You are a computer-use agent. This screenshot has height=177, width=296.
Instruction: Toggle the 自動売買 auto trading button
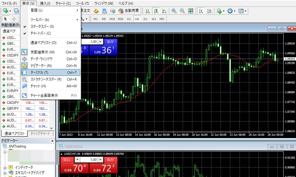click(x=128, y=11)
